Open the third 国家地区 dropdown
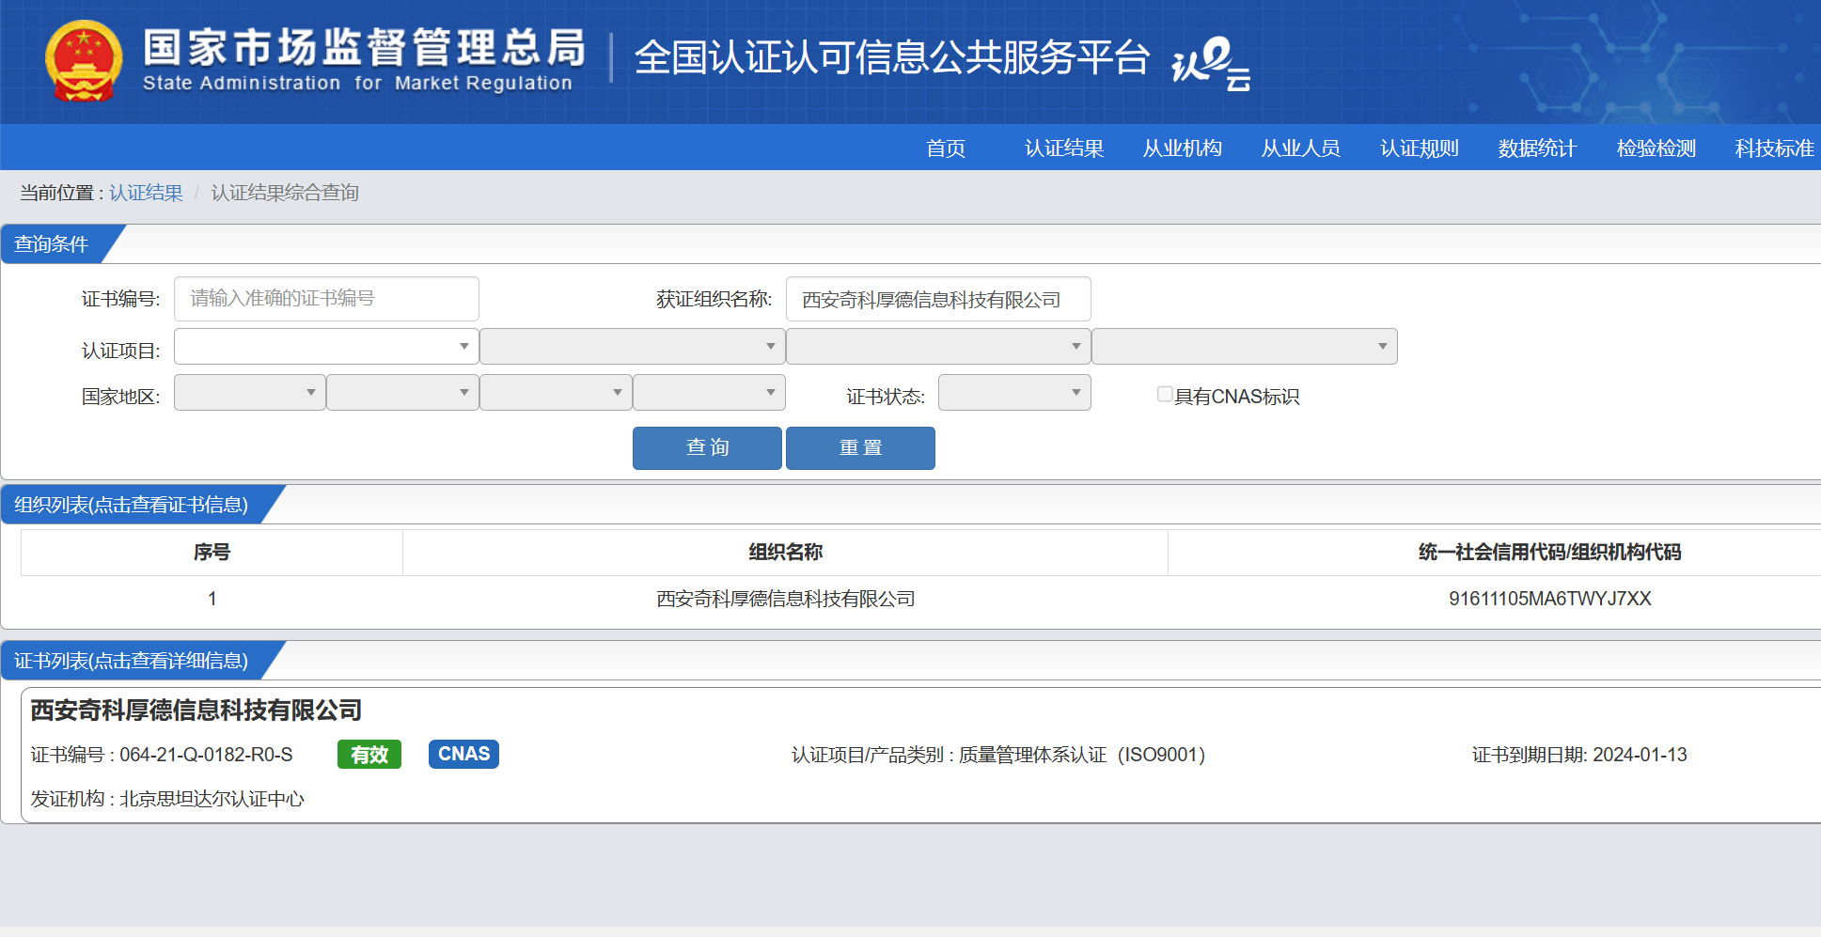Image resolution: width=1821 pixels, height=937 pixels. (557, 392)
